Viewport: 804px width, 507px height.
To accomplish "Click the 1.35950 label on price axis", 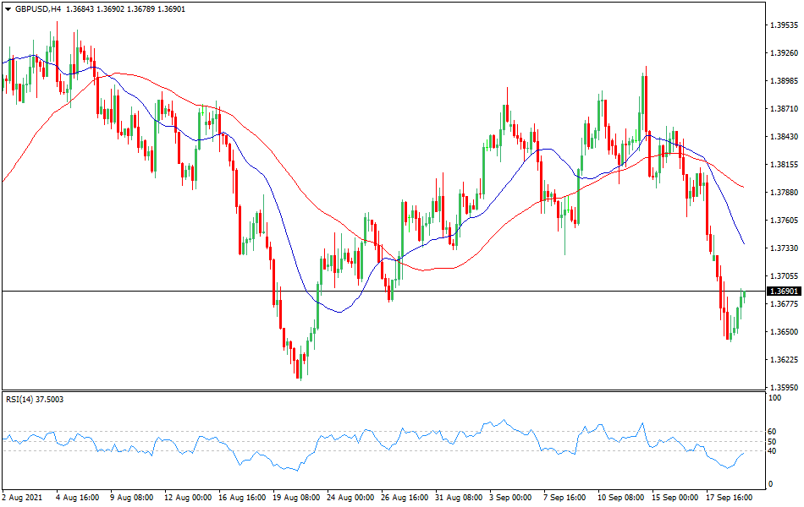I will pyautogui.click(x=784, y=388).
